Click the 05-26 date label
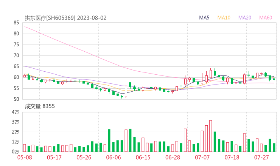The image size is (280, 166). pos(84,157)
